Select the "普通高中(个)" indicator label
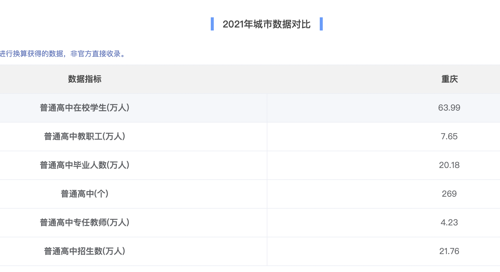 coord(85,194)
